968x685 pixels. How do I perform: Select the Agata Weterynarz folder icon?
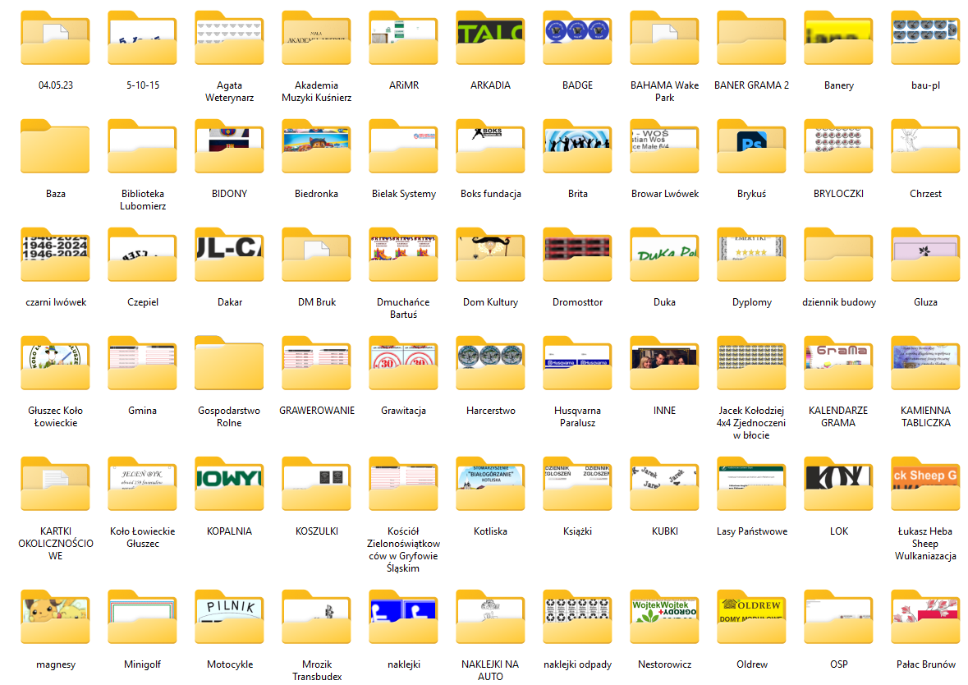pyautogui.click(x=229, y=38)
